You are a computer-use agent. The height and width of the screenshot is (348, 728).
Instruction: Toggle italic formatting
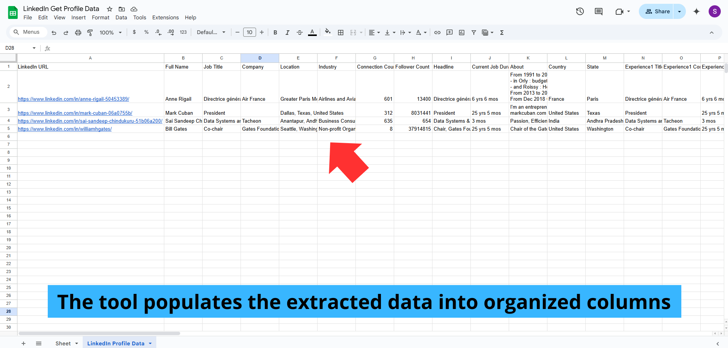(288, 33)
